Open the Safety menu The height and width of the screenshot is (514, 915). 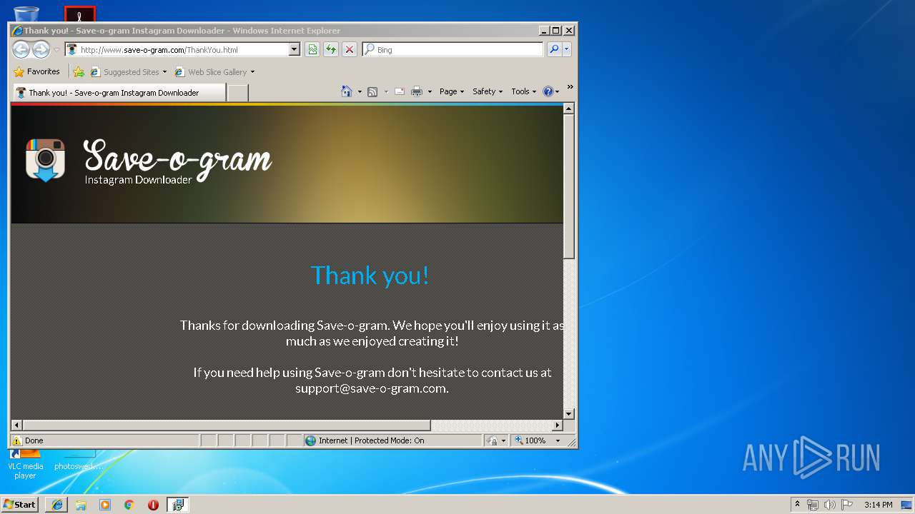pos(488,91)
